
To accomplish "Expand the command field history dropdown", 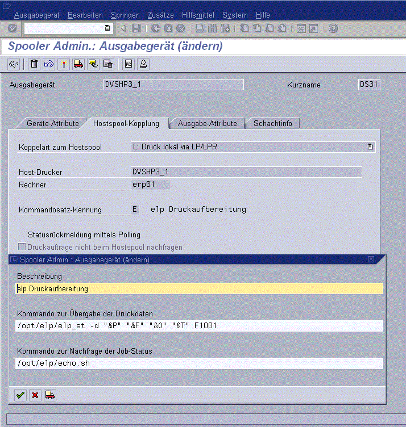I will (x=108, y=28).
